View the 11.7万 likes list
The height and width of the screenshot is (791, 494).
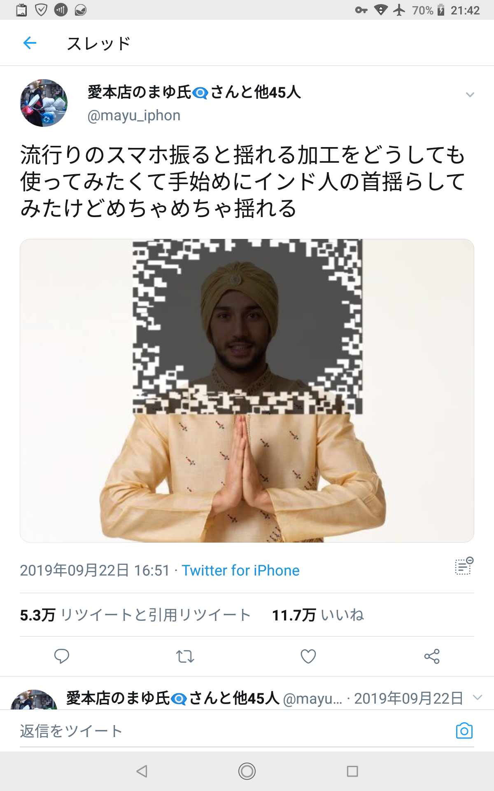click(318, 615)
